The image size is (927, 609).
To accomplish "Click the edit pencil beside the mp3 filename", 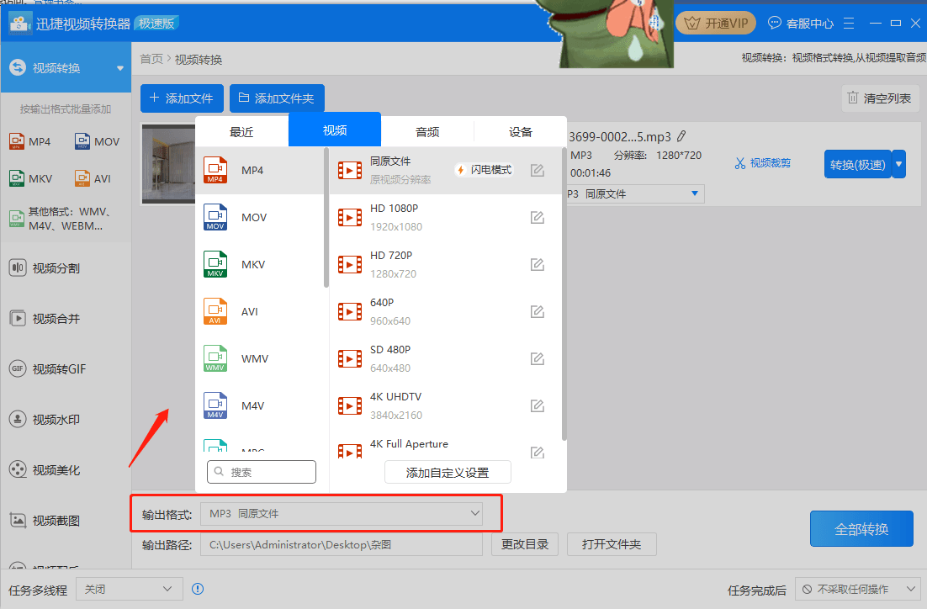I will (x=681, y=135).
